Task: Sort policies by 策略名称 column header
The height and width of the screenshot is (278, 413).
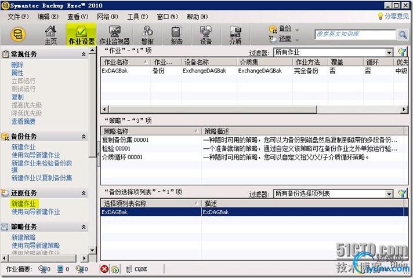Action: [151, 131]
